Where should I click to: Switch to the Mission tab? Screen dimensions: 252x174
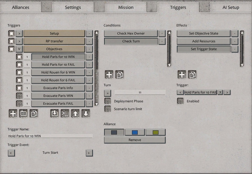[x=125, y=7]
